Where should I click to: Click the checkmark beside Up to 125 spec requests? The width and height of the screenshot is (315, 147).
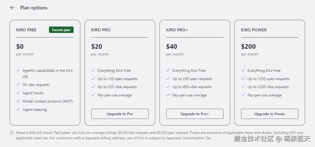(93, 78)
